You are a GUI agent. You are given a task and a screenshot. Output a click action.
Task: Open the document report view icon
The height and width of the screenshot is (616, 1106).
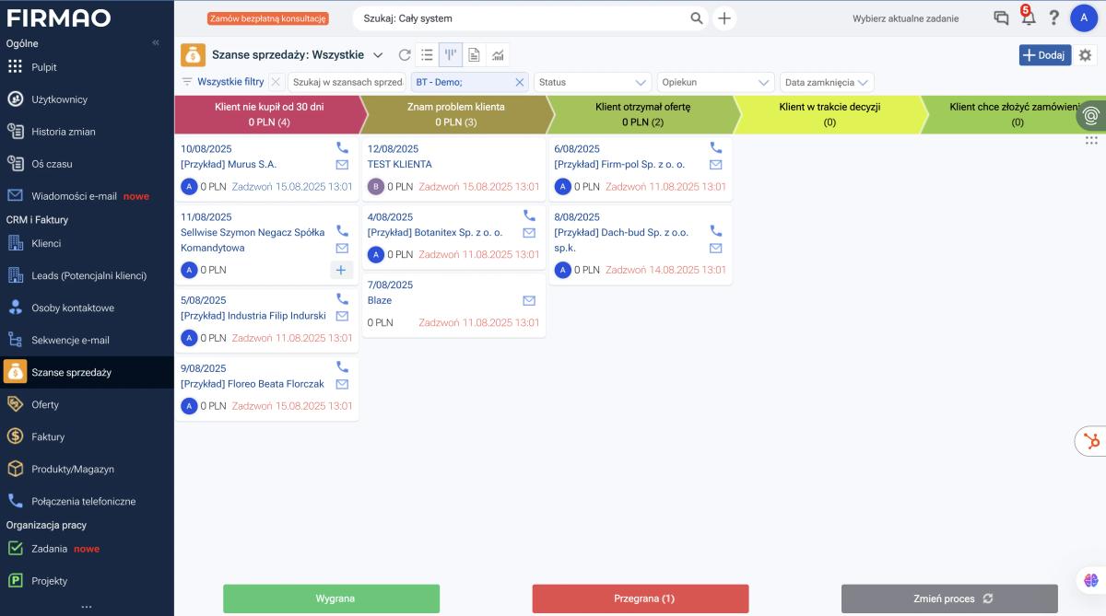point(474,55)
